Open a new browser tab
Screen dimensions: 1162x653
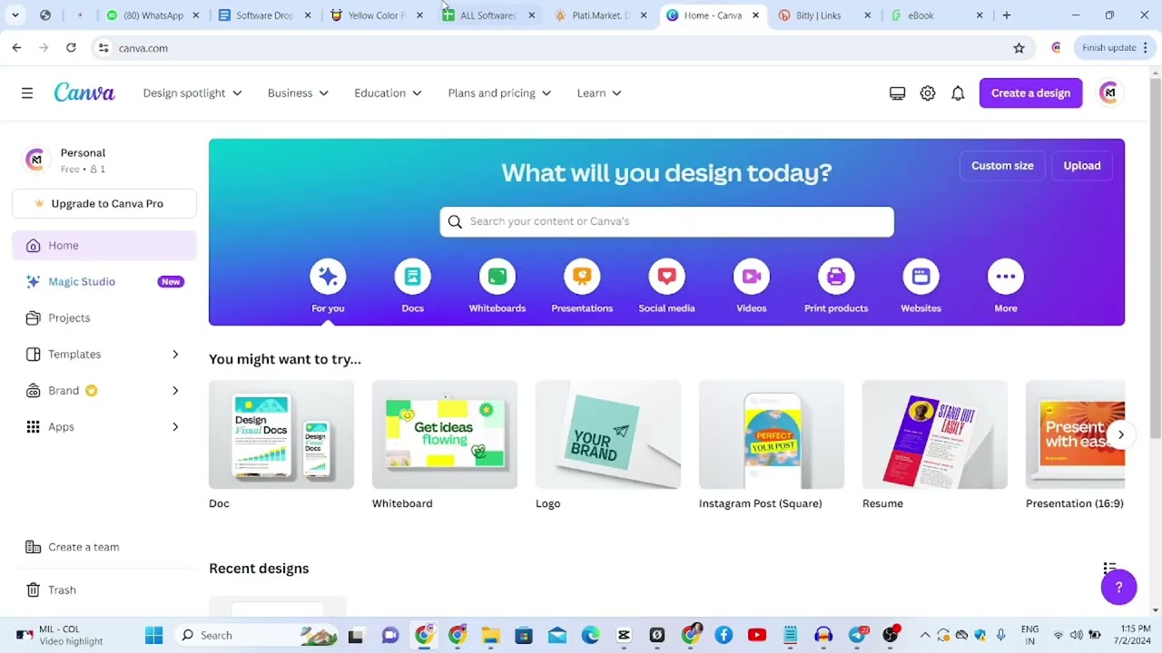pos(1006,15)
